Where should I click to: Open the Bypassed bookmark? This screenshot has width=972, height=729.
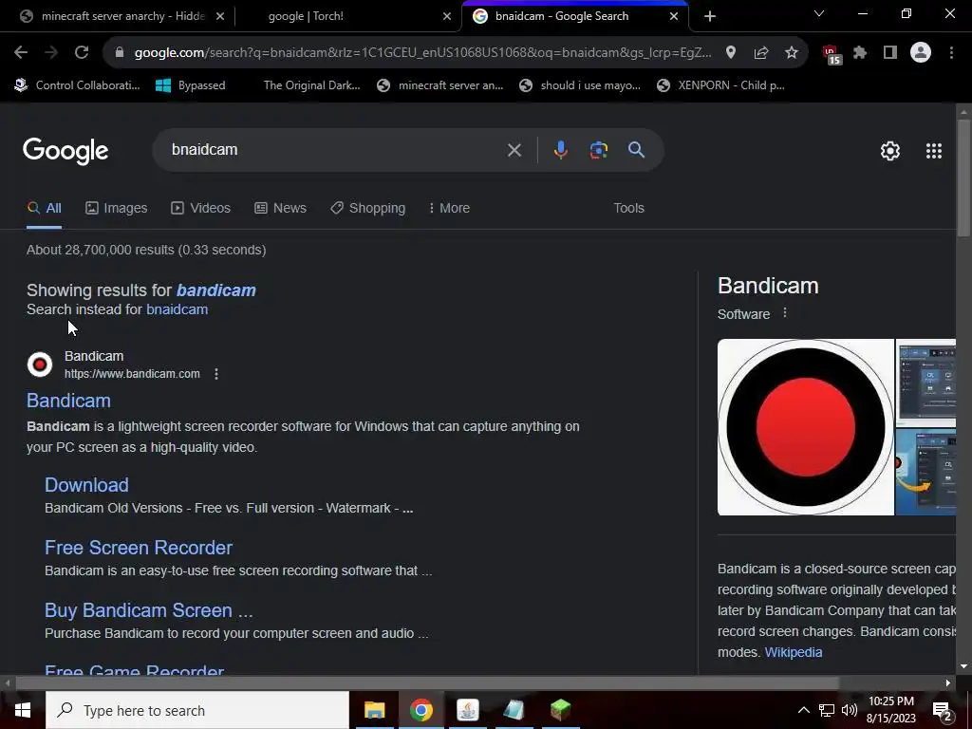(190, 85)
